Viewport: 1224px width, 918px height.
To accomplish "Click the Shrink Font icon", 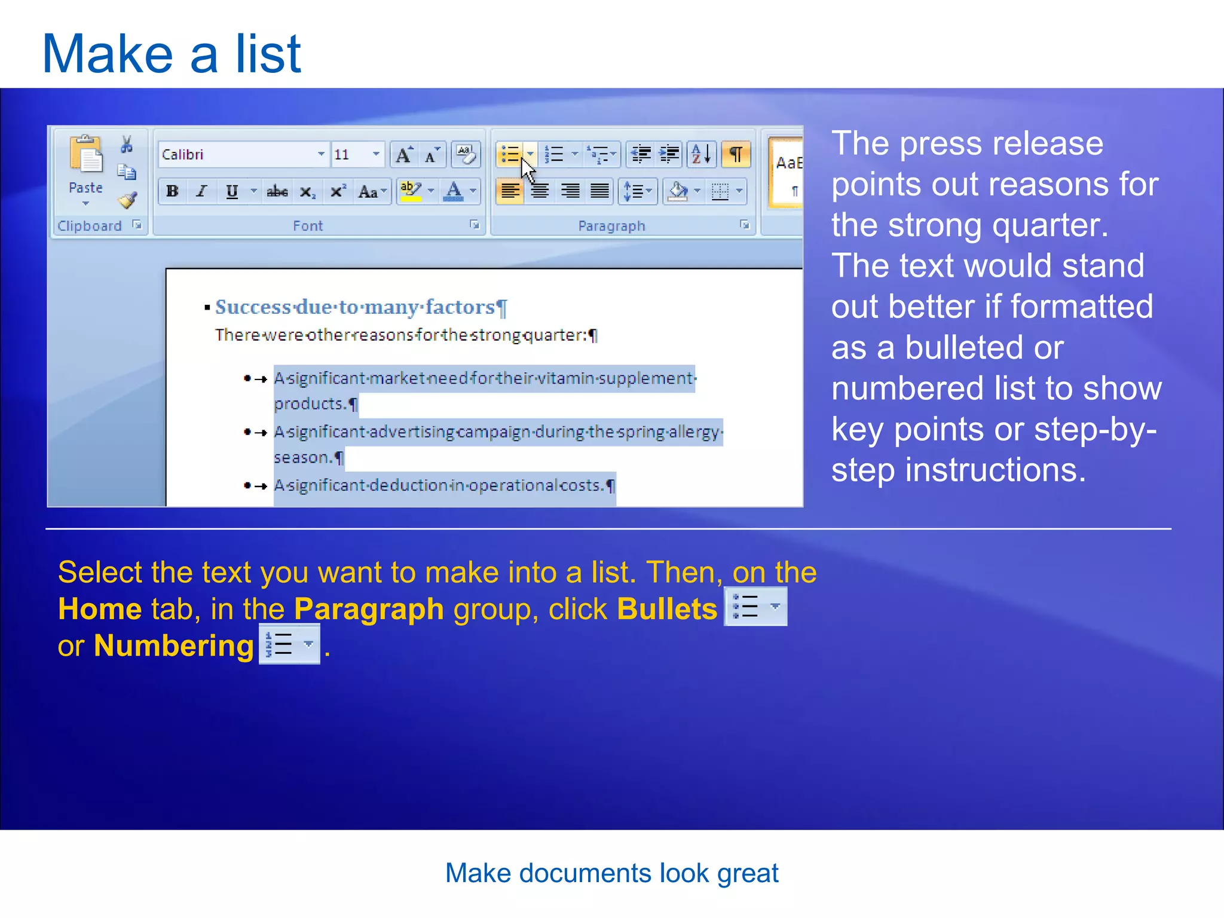I will pyautogui.click(x=432, y=155).
